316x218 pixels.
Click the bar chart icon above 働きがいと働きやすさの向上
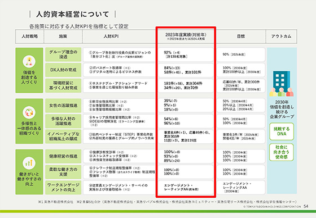click(x=29, y=163)
